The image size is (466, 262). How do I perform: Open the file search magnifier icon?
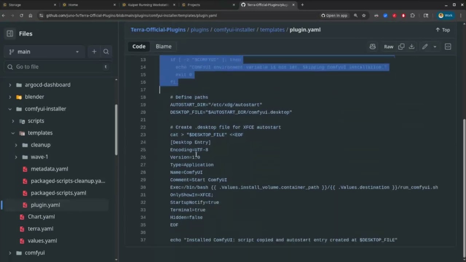click(106, 52)
